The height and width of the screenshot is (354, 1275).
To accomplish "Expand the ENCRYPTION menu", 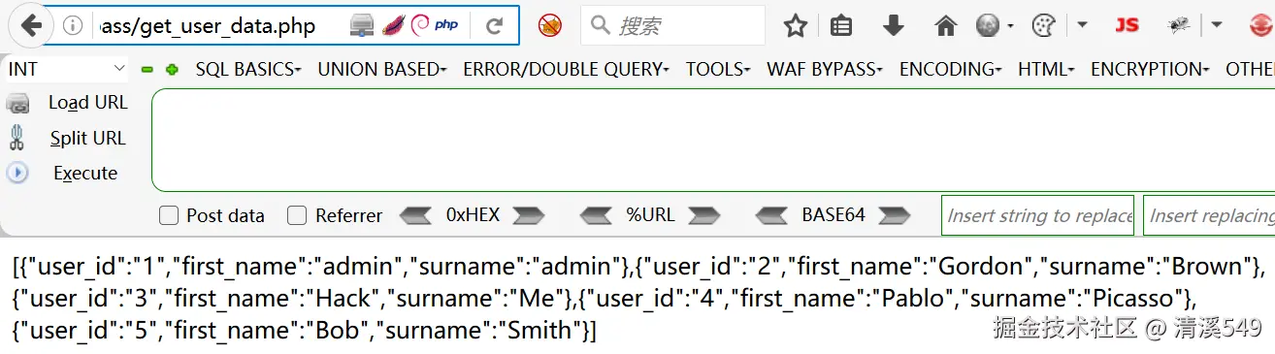I will (x=1151, y=69).
